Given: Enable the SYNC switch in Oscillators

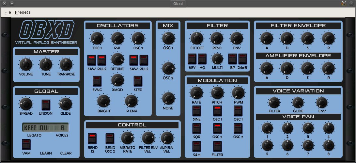Looking at the screenshot, I should click(97, 81).
